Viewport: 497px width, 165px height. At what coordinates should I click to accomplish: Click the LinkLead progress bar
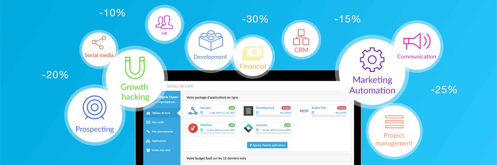[273, 133]
